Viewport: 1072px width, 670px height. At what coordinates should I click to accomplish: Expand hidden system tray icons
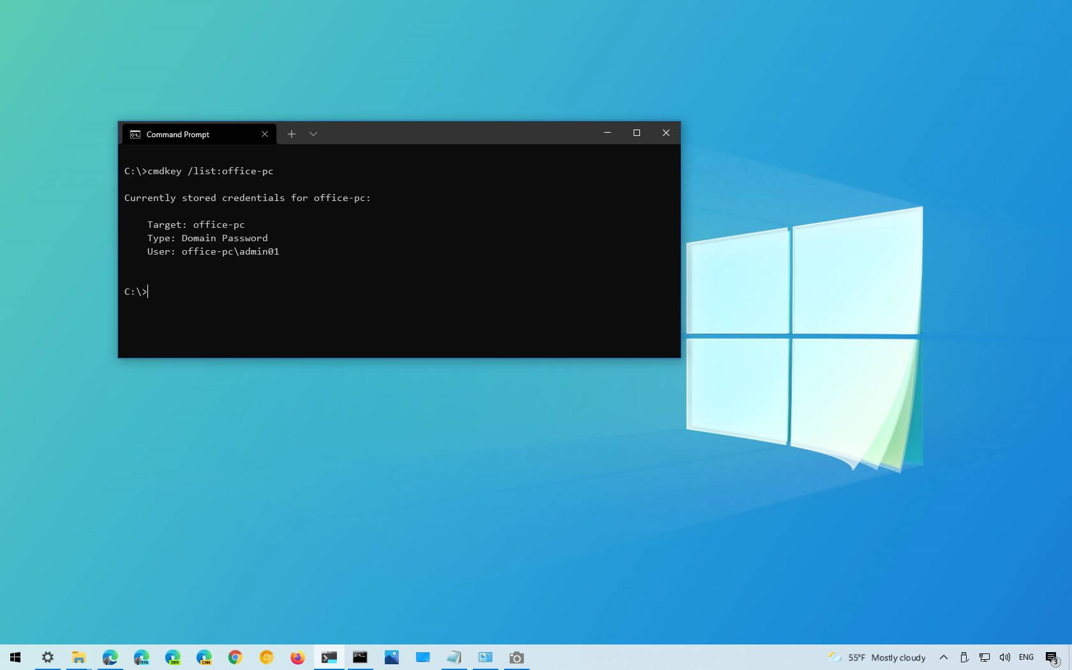[943, 657]
